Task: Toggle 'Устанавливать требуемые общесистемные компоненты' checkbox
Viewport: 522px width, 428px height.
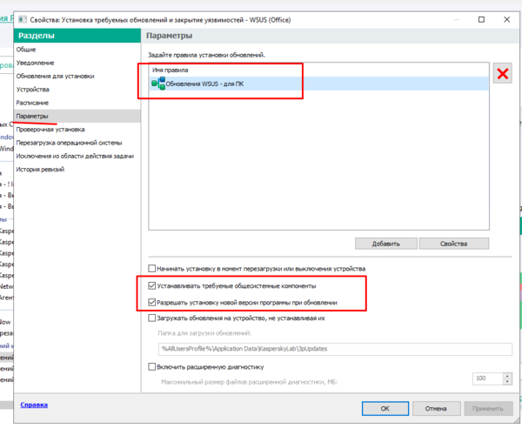Action: point(151,285)
